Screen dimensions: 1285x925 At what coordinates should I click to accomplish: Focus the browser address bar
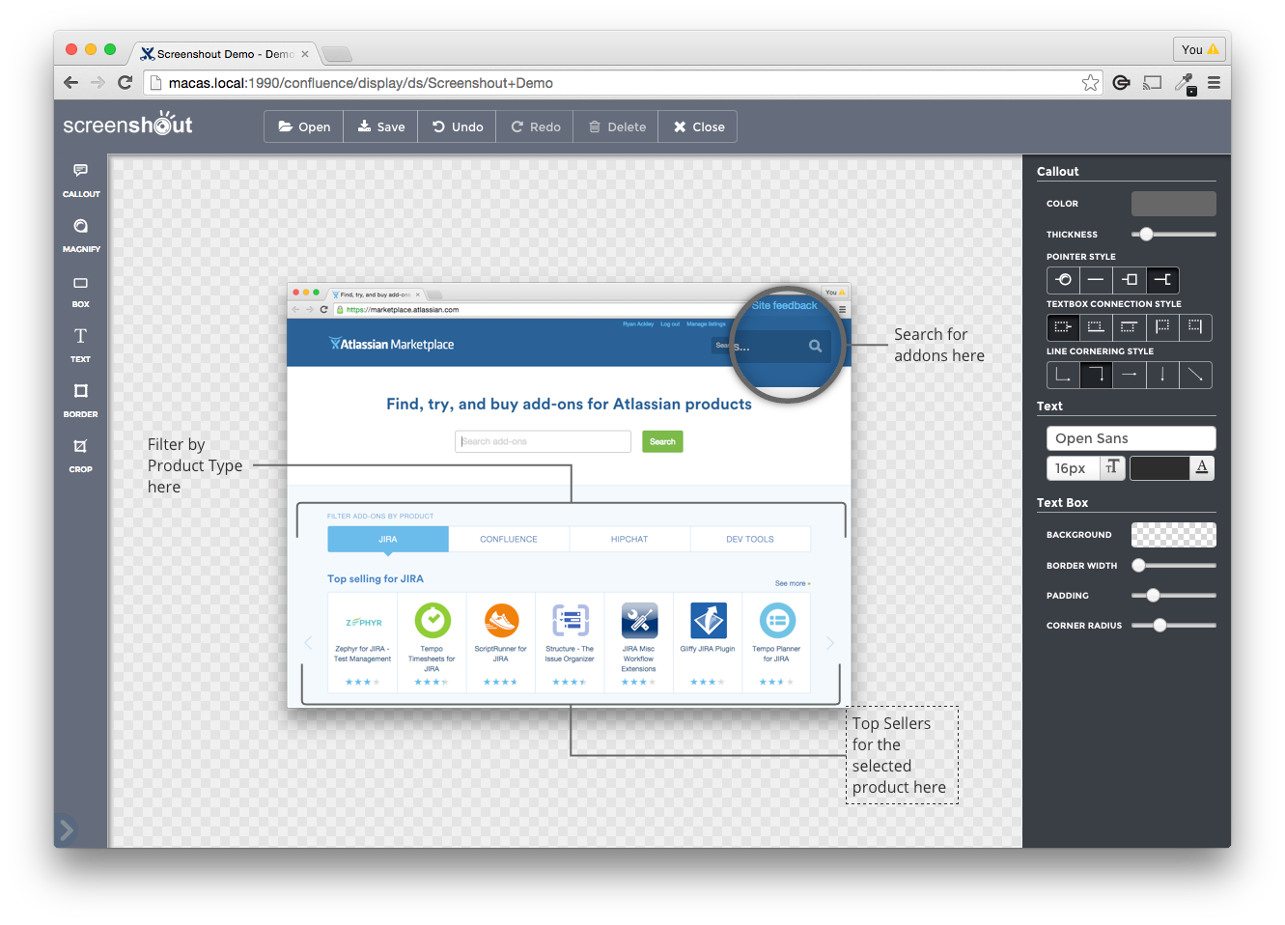click(x=623, y=83)
